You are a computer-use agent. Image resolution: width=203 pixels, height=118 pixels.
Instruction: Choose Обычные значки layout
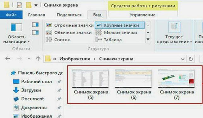pyautogui.click(x=69, y=32)
